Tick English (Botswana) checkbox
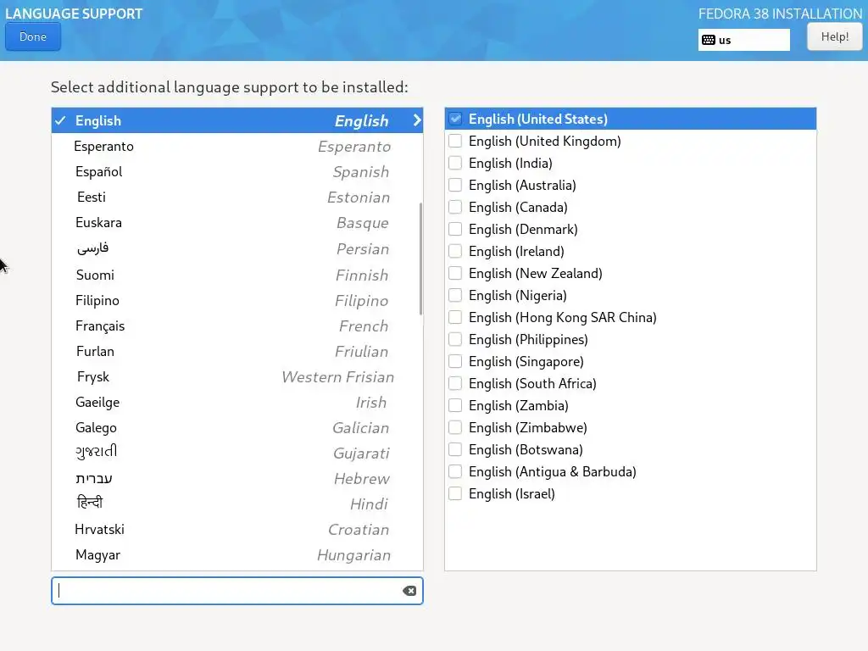 click(x=455, y=449)
